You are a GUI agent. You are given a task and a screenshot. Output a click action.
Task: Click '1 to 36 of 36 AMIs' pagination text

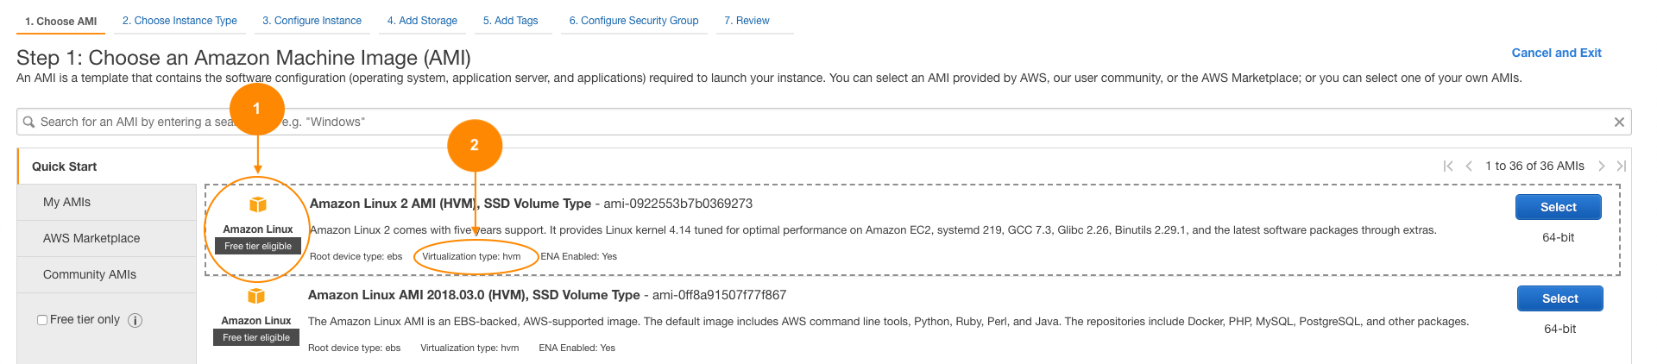coord(1534,166)
